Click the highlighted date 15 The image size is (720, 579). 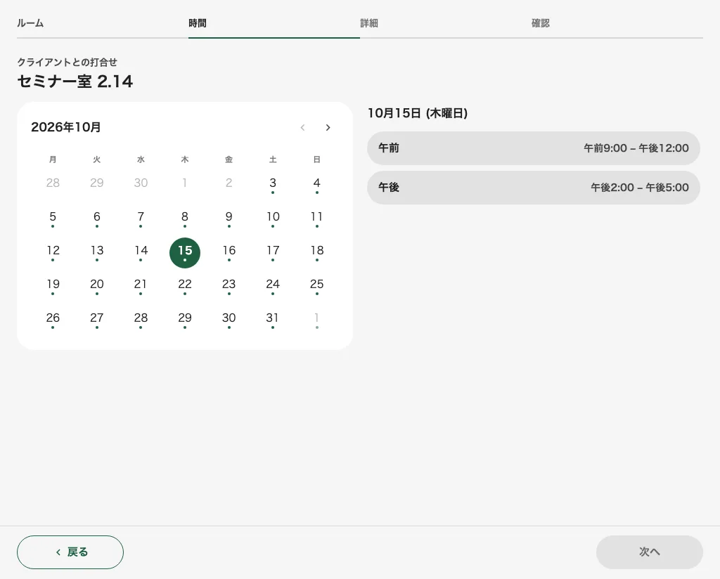tap(185, 253)
